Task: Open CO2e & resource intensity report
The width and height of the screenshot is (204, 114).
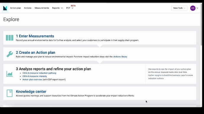Action: tap(35, 76)
